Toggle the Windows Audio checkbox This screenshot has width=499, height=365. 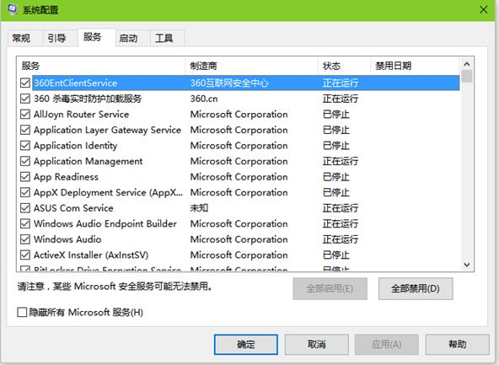(x=25, y=239)
